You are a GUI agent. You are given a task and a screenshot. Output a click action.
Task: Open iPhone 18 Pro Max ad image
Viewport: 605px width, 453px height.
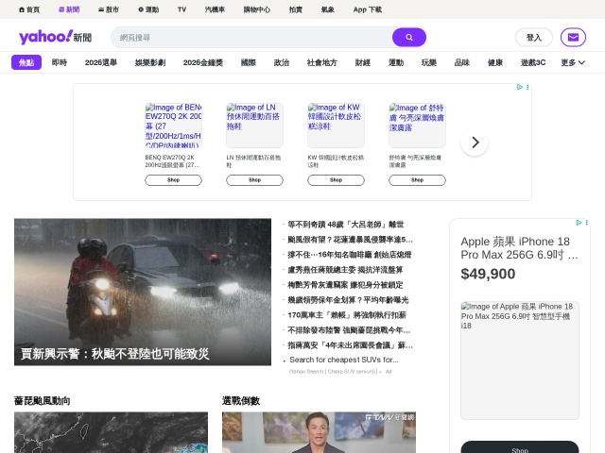tap(520, 361)
